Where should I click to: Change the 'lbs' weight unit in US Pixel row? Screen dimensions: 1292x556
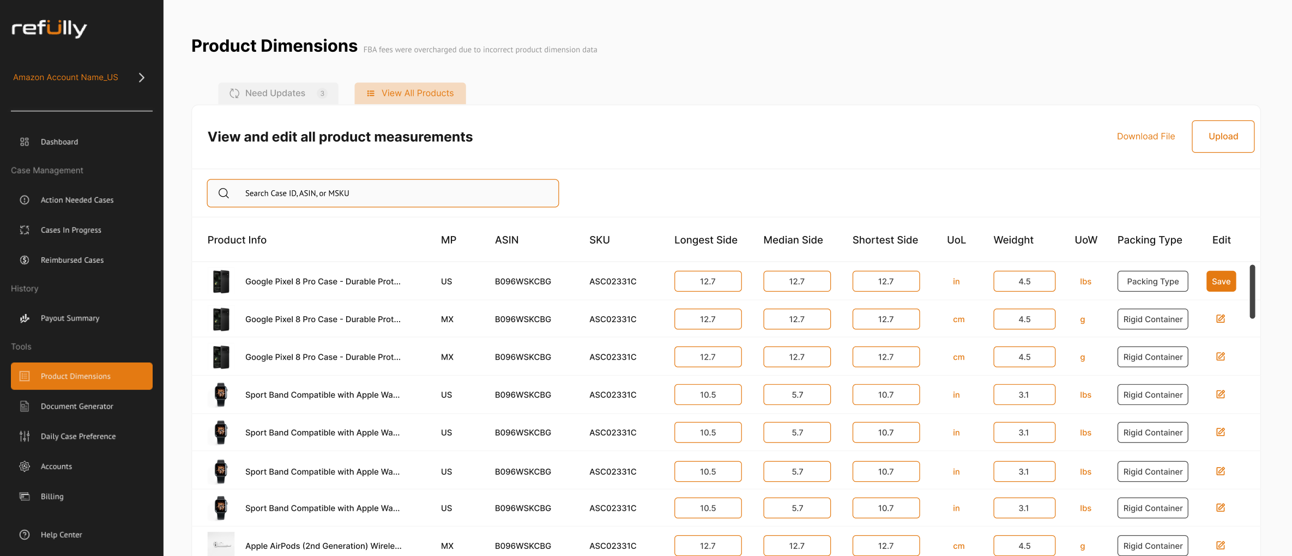coord(1085,281)
